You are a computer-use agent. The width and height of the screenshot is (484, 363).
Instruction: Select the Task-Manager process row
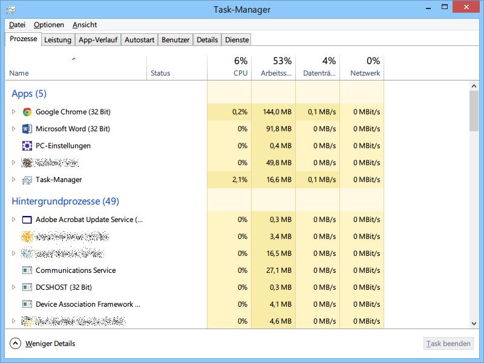pos(194,180)
